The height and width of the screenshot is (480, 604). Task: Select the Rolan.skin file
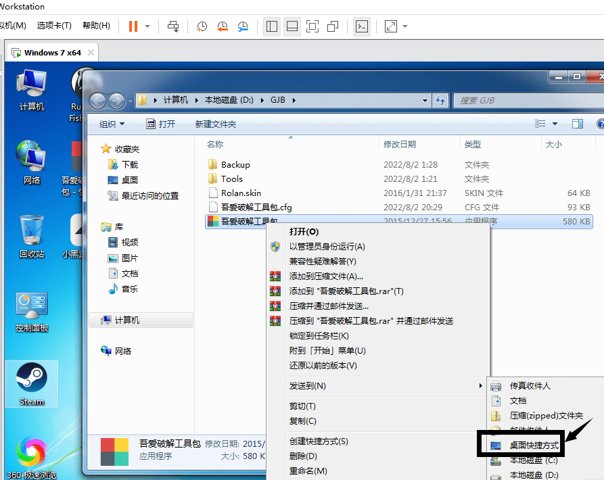pyautogui.click(x=398, y=193)
